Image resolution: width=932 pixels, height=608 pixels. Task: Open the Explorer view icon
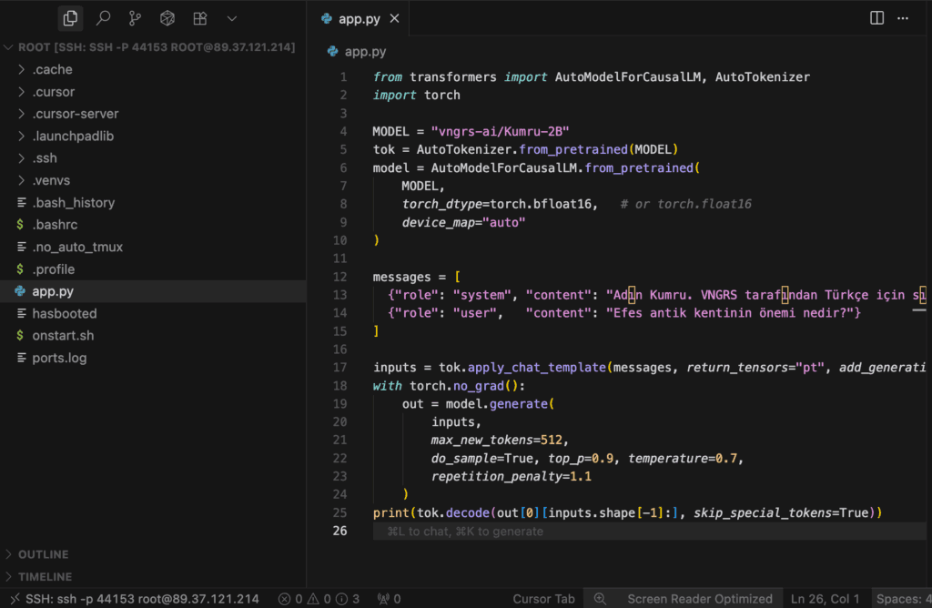[70, 17]
